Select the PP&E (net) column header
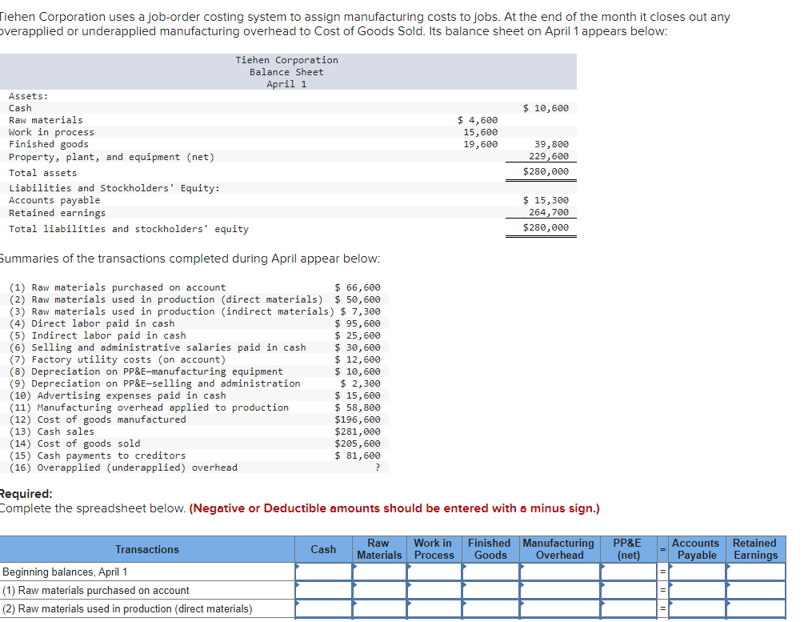804x622 pixels. pos(629,549)
